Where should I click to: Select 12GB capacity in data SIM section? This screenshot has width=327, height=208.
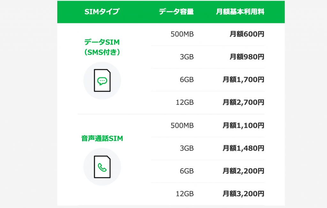185,102
